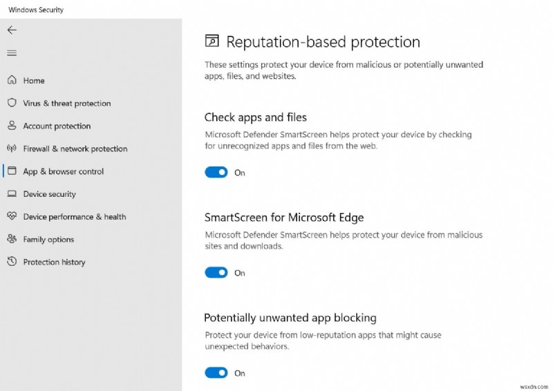Viewport: 553px width, 391px height.
Task: Click the Protection history clock icon
Action: point(12,262)
